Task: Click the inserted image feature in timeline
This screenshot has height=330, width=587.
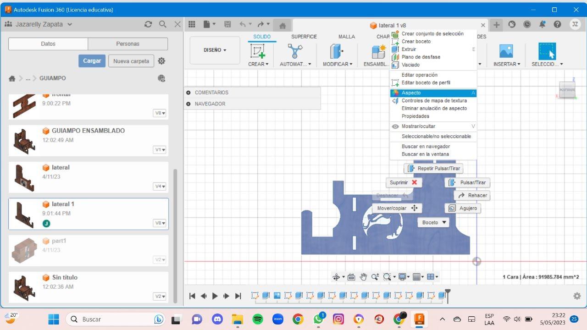Action: point(277,296)
